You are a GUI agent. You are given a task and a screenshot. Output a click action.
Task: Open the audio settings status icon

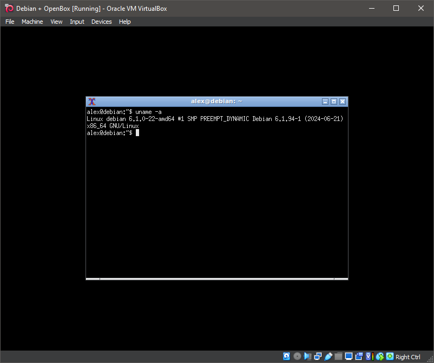[x=307, y=357]
